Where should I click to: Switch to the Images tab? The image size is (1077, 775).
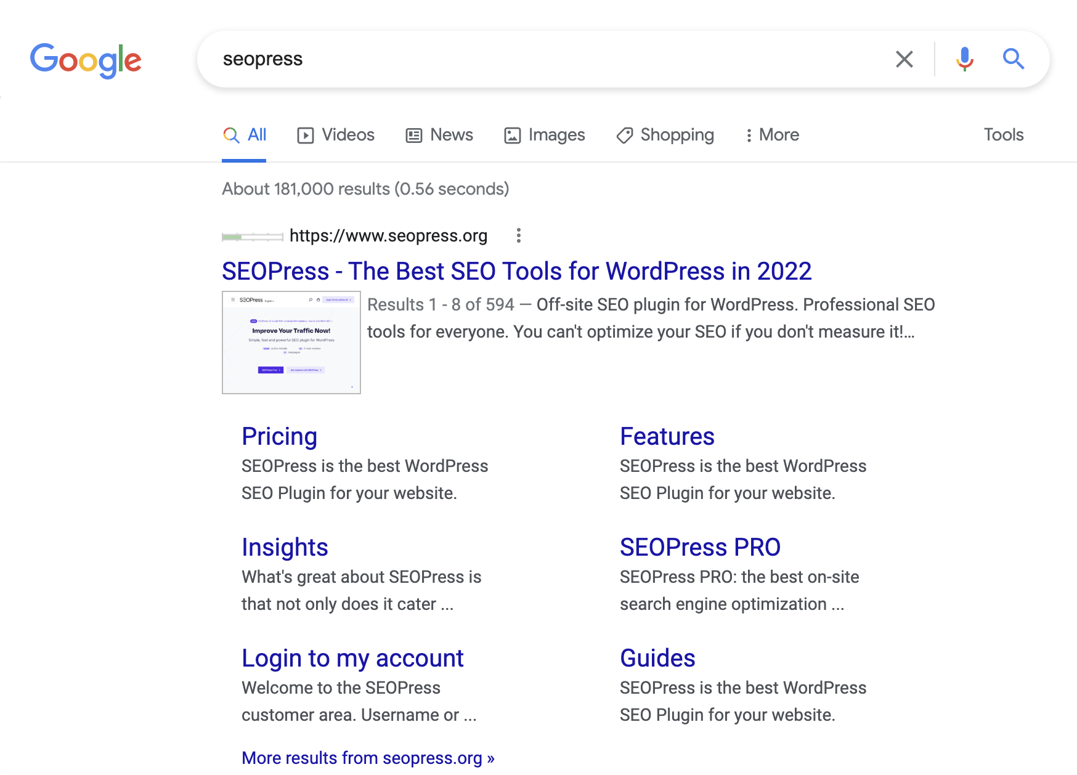pos(545,135)
